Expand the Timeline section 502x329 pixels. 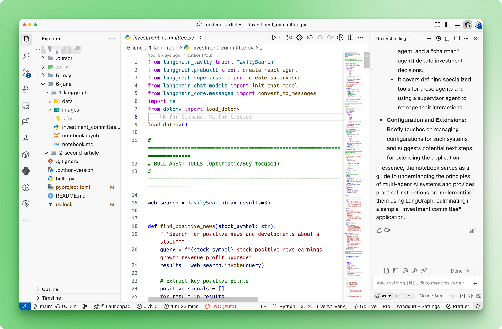coord(77,298)
